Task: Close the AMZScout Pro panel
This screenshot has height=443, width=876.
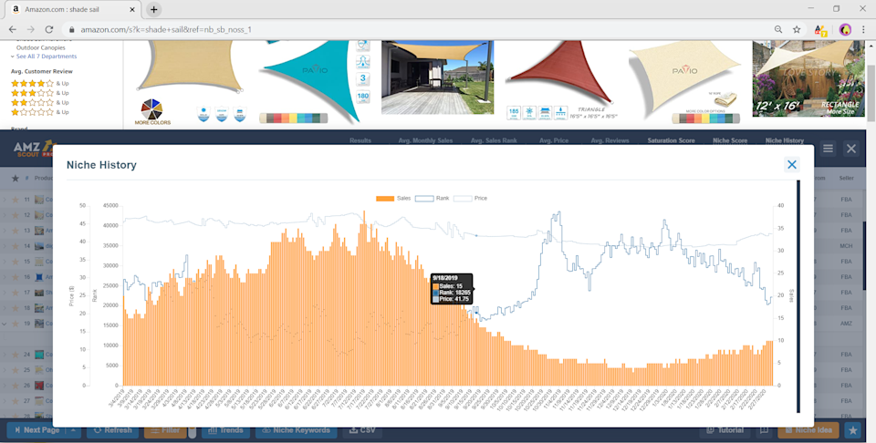Action: click(851, 149)
